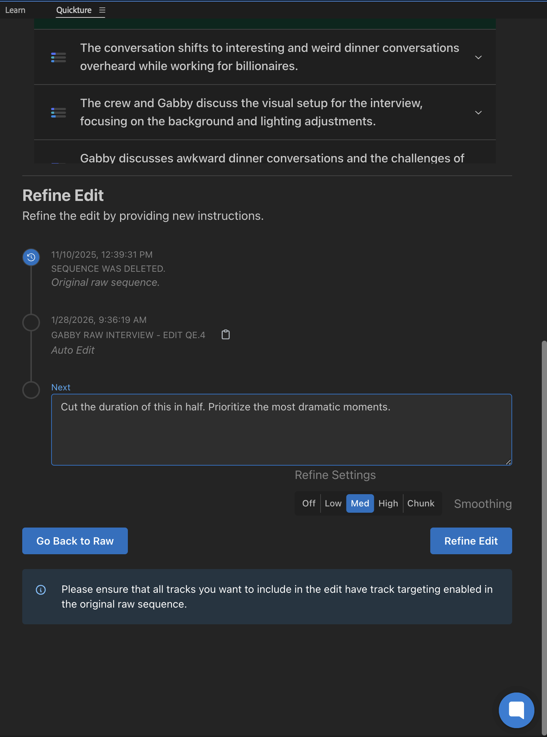Click the history clock icon on timeline
Image resolution: width=547 pixels, height=737 pixels.
pyautogui.click(x=31, y=257)
